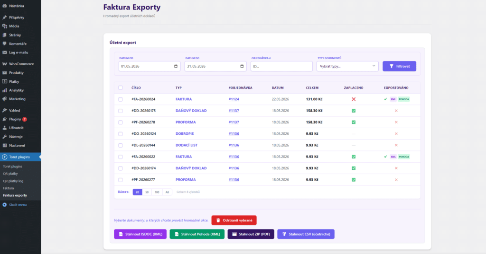Click the Příspěvky pin icon

pyautogui.click(x=5, y=18)
